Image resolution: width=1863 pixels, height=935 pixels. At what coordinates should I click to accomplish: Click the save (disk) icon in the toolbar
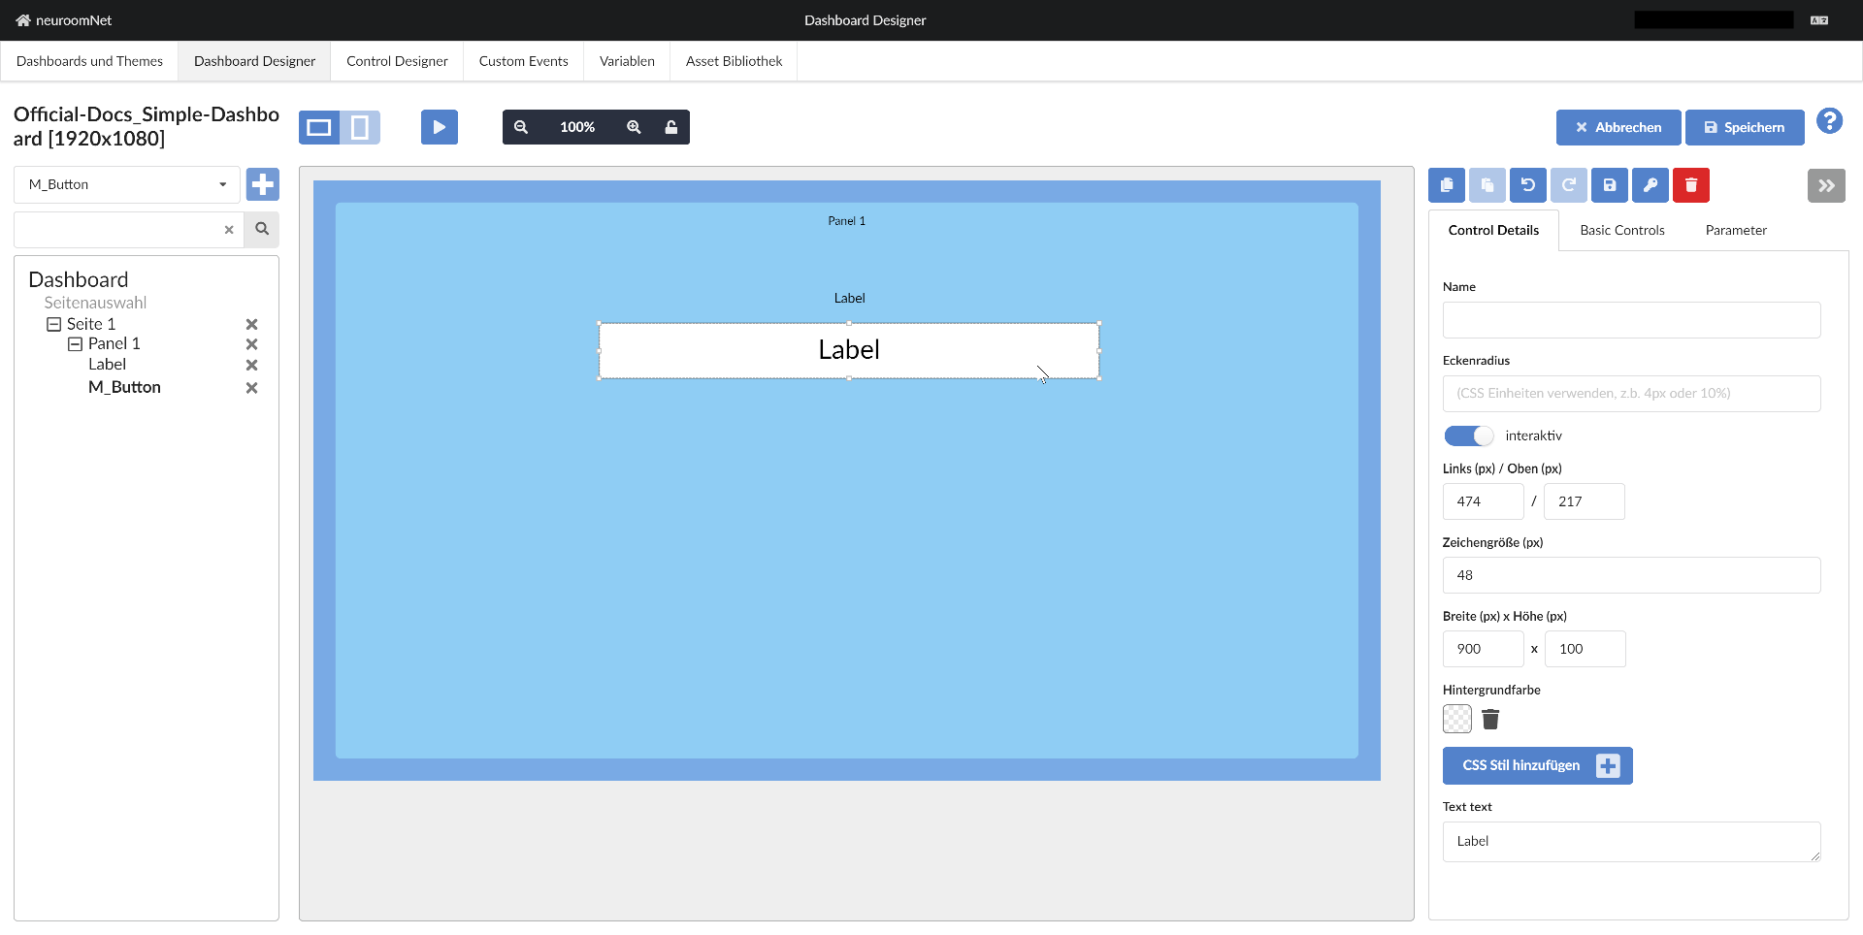tap(1610, 185)
